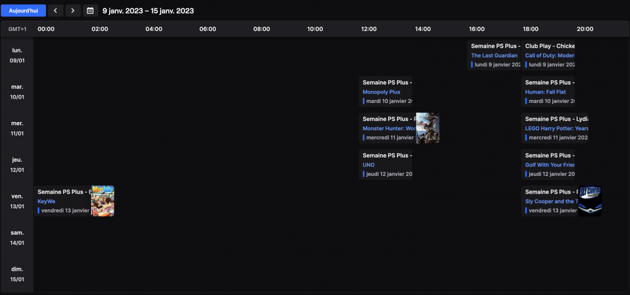This screenshot has height=295, width=630.
Task: Go to previous week arrow
Action: (56, 10)
